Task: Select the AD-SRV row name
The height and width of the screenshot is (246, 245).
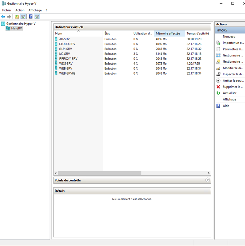Action: pos(64,39)
